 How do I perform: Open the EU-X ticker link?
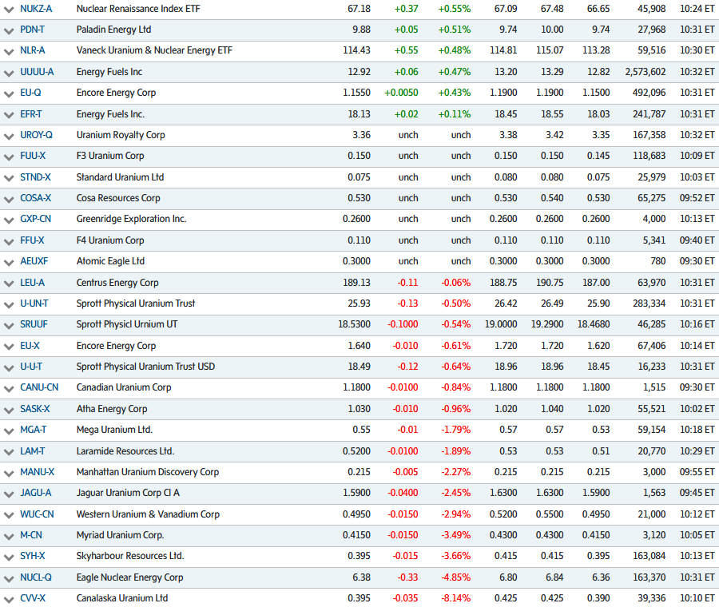(30, 346)
